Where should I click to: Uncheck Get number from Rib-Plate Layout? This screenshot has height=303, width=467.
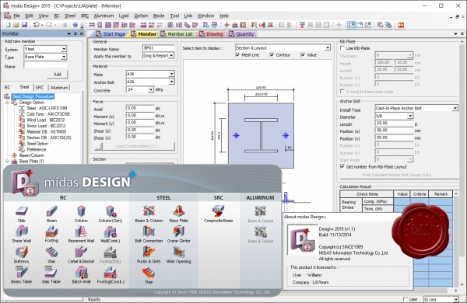tap(342, 166)
